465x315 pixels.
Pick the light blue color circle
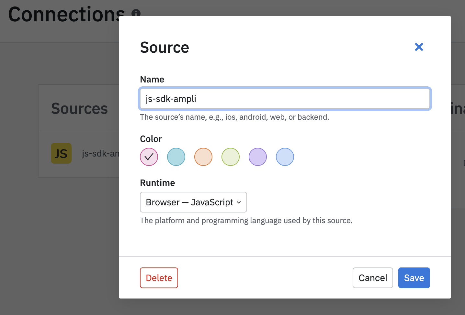[285, 157]
